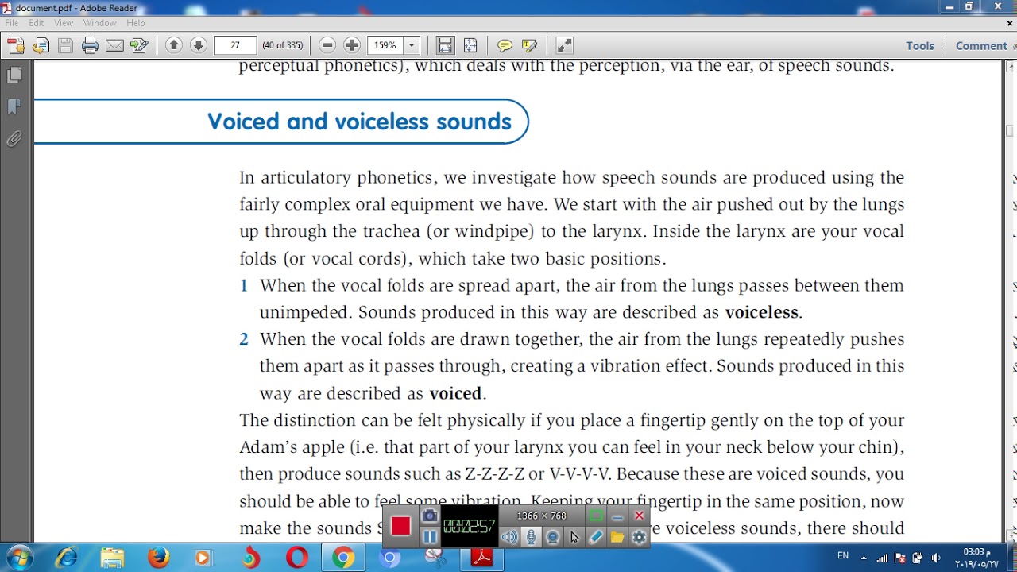This screenshot has width=1017, height=572.
Task: Click the Adobe Reader taskbar button
Action: pos(481,557)
